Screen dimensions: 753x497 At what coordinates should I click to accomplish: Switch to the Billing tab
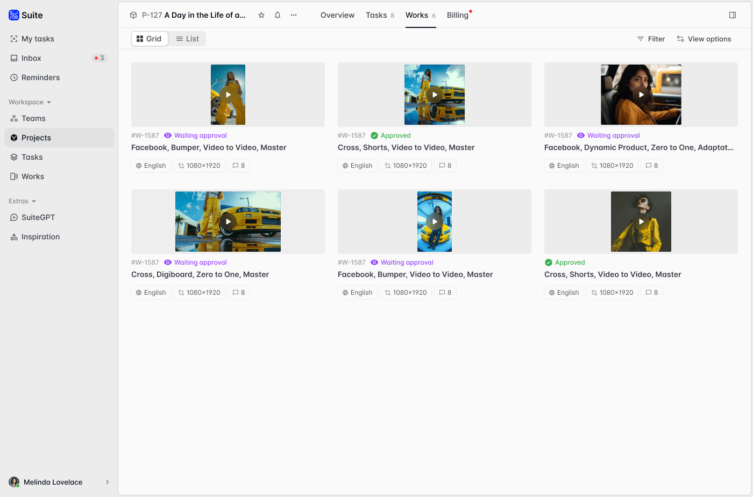click(x=458, y=15)
